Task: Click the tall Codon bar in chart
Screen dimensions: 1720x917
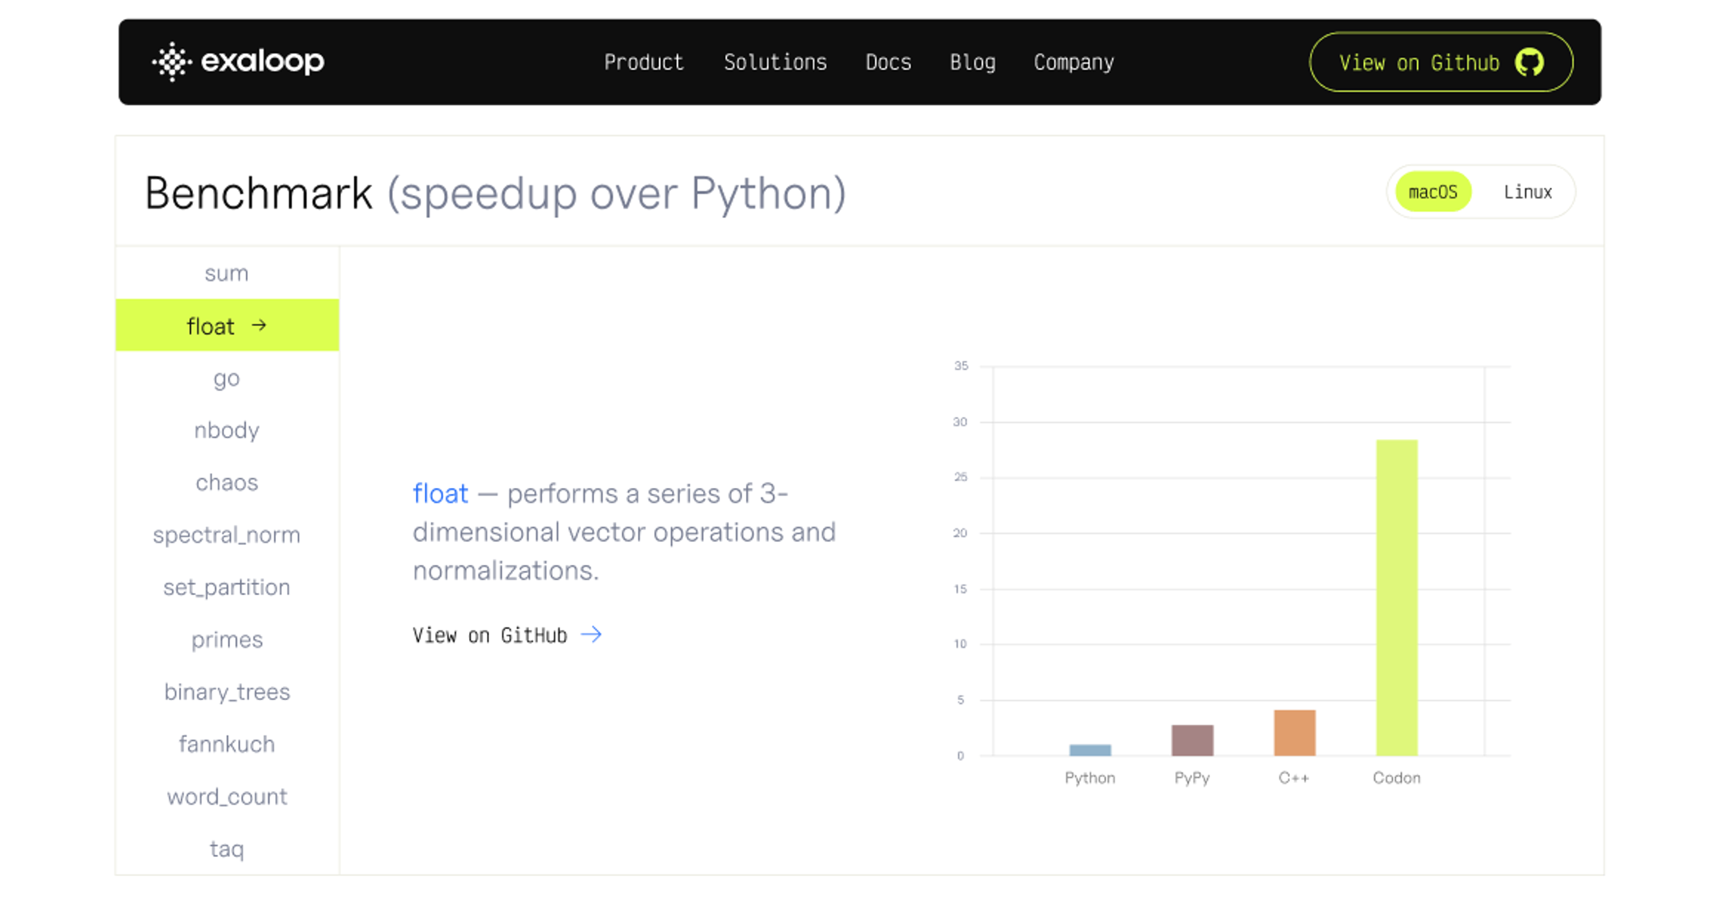Action: tap(1396, 597)
